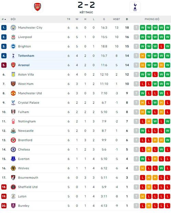Click the Arsenal crest in the match header
The width and height of the screenshot is (171, 213).
point(38,7)
